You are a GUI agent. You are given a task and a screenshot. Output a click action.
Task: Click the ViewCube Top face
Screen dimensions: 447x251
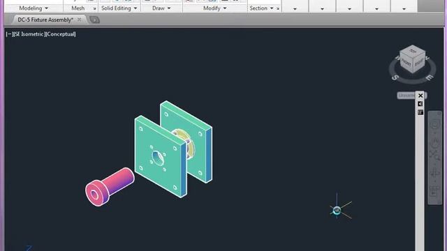point(413,51)
